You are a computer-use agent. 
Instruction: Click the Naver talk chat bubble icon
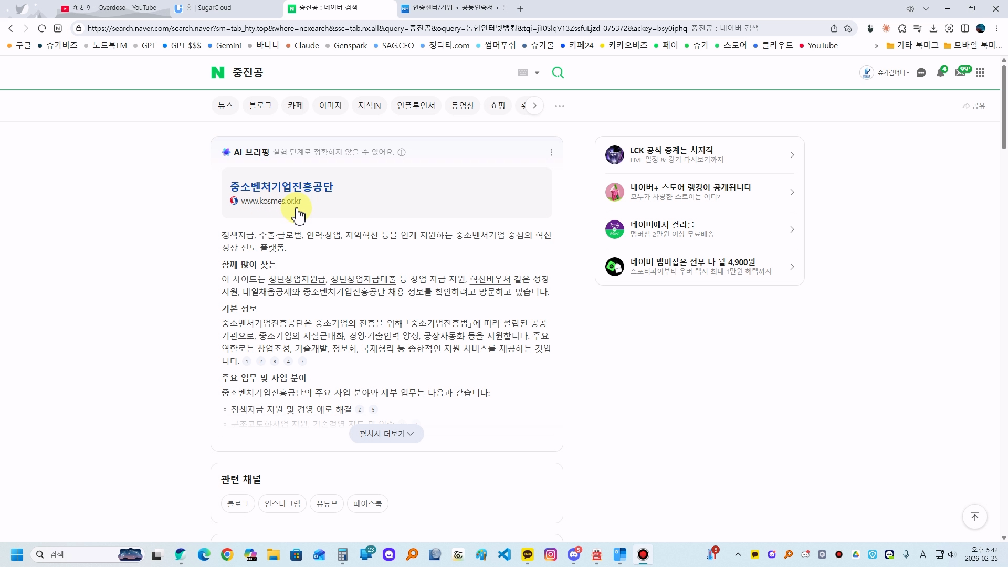pos(921,73)
